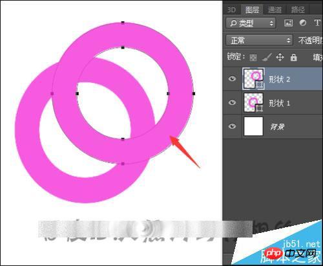Image resolution: width=323 pixels, height=266 pixels.
Task: Select the 形状 2 layer thumbnail
Action: pos(253,79)
